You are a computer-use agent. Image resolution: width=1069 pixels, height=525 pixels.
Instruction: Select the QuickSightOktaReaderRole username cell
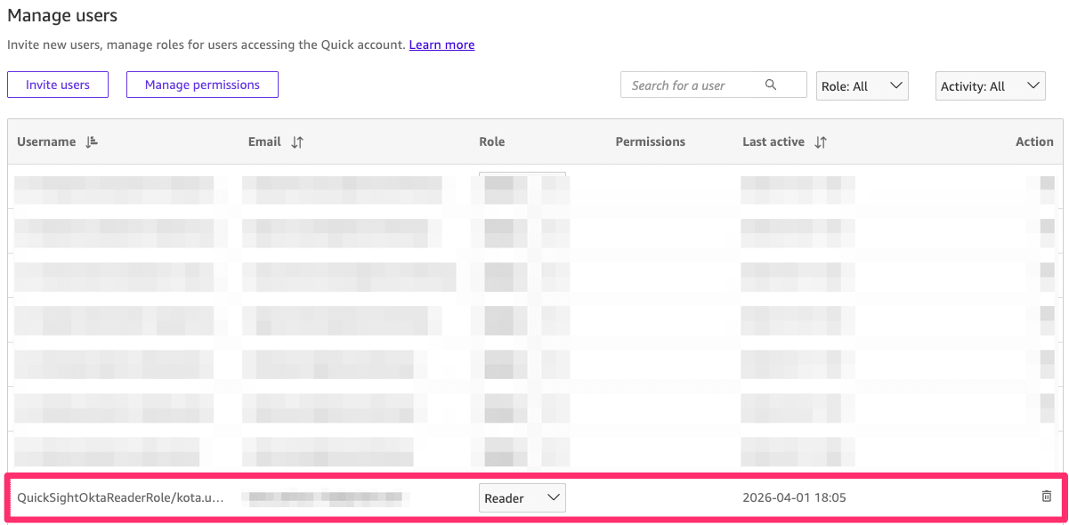point(120,497)
